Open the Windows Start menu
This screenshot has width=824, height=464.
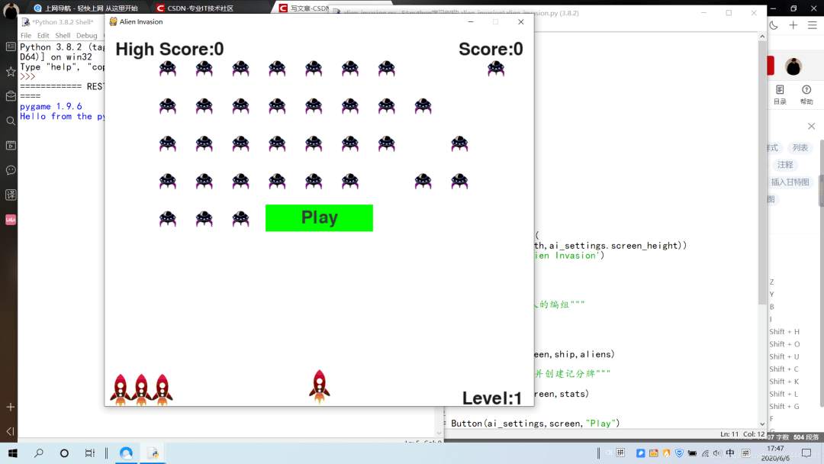(x=13, y=453)
